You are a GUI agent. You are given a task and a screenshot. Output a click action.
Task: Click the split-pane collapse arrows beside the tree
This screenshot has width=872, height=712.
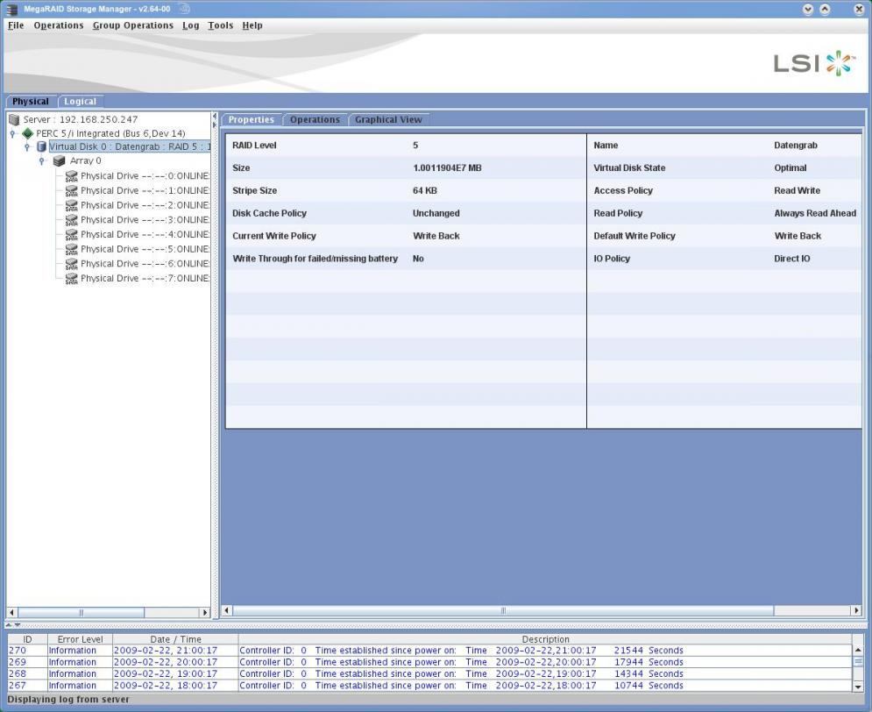pos(214,120)
